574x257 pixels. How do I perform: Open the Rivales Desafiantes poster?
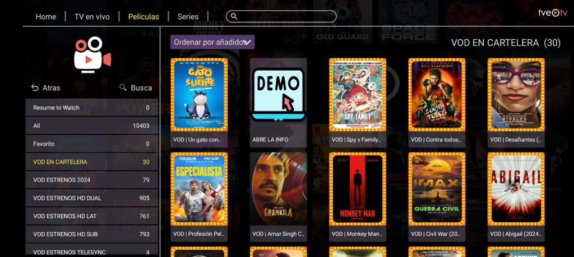click(x=516, y=95)
